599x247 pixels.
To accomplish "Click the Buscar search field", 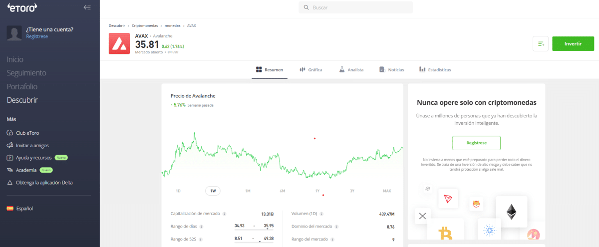I will 356,7.
